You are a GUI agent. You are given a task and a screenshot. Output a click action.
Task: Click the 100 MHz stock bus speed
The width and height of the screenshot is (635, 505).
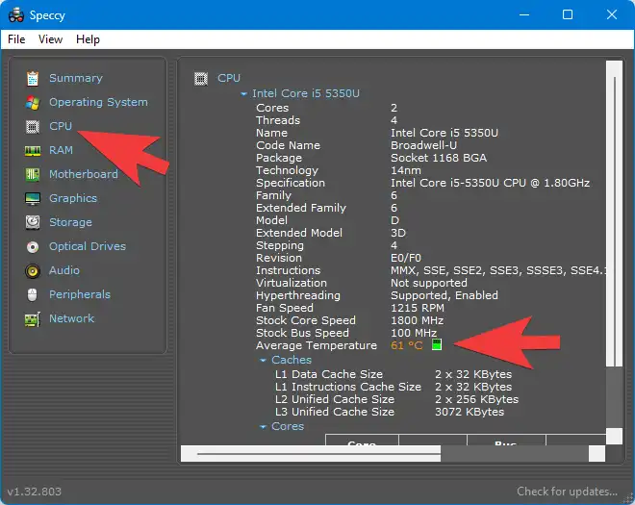pyautogui.click(x=414, y=333)
